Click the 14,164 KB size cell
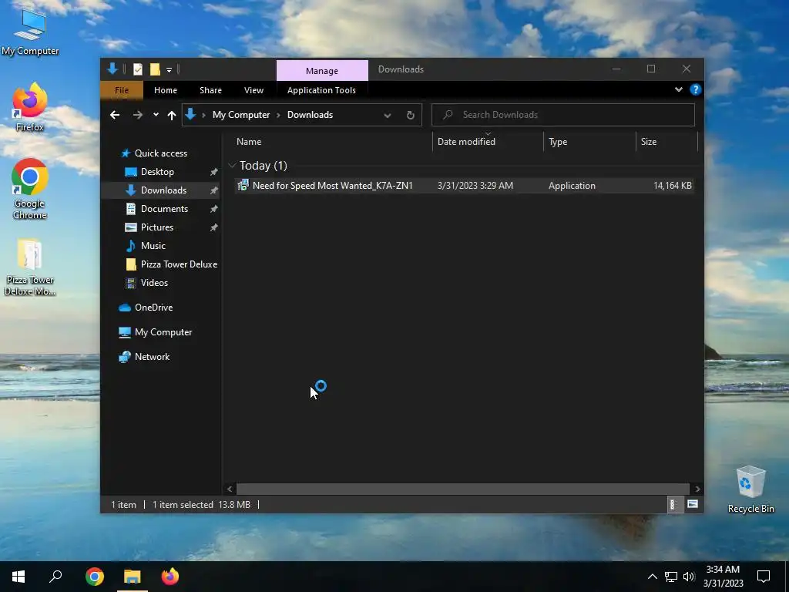This screenshot has width=789, height=592. point(672,185)
